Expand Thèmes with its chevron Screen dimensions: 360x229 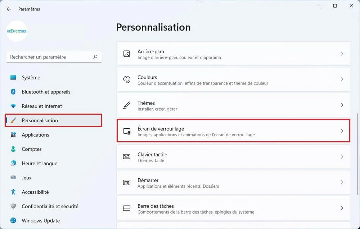342,105
